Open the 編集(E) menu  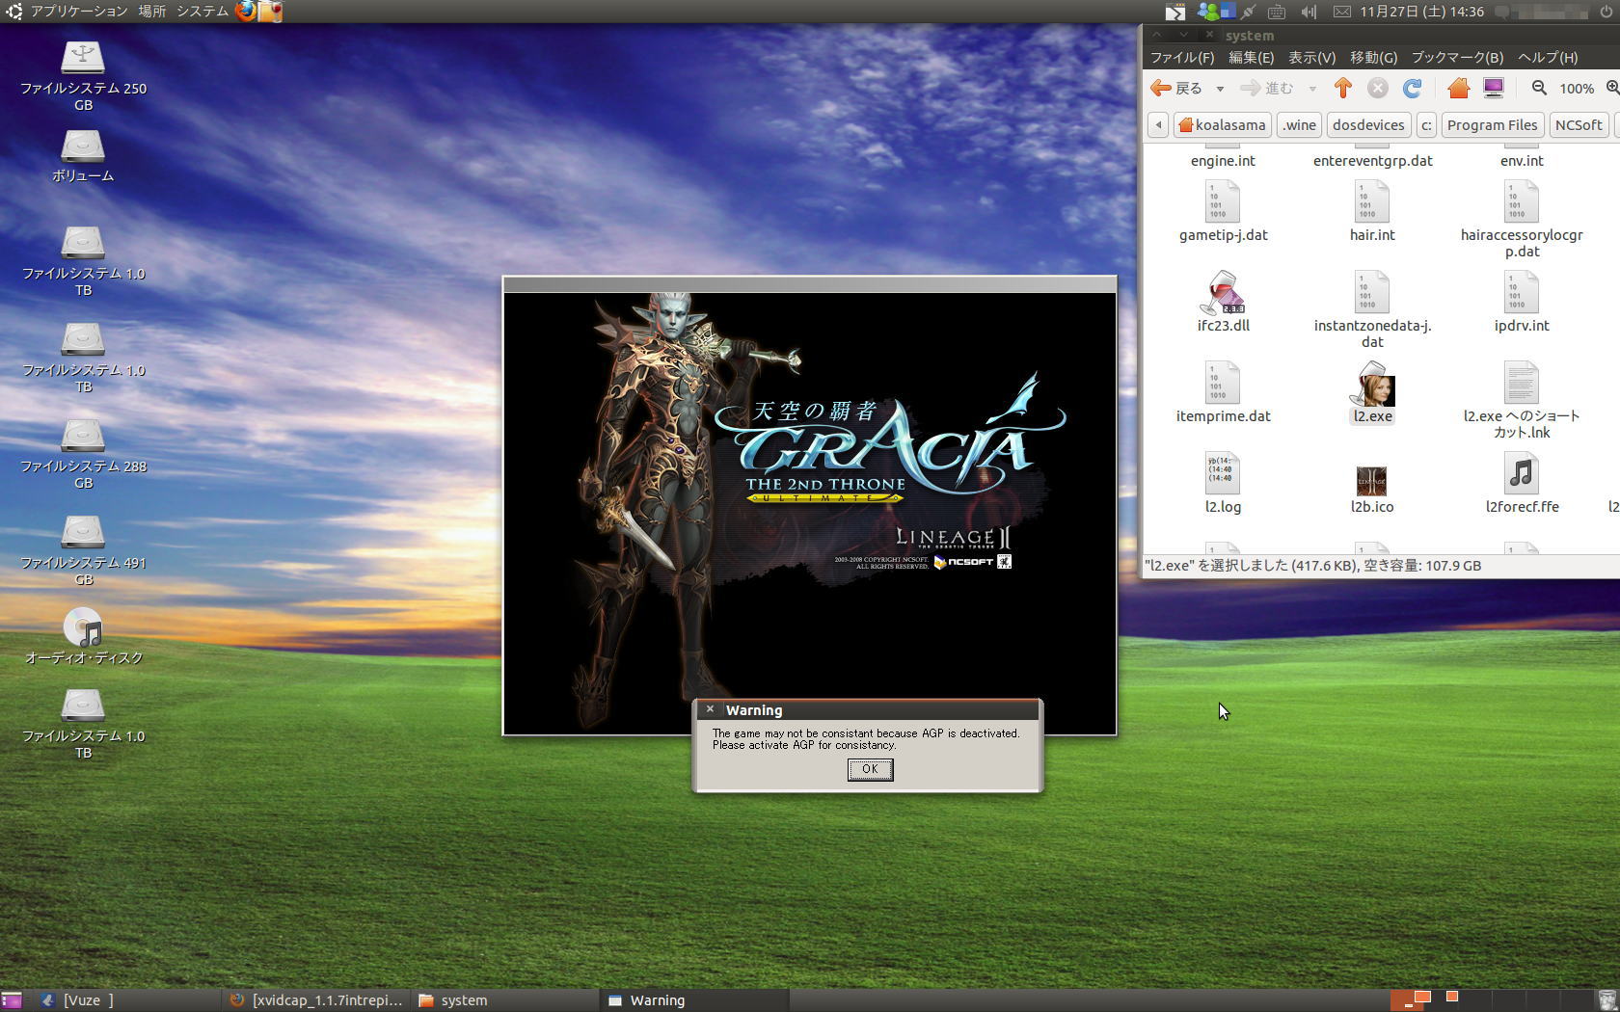[x=1251, y=58]
